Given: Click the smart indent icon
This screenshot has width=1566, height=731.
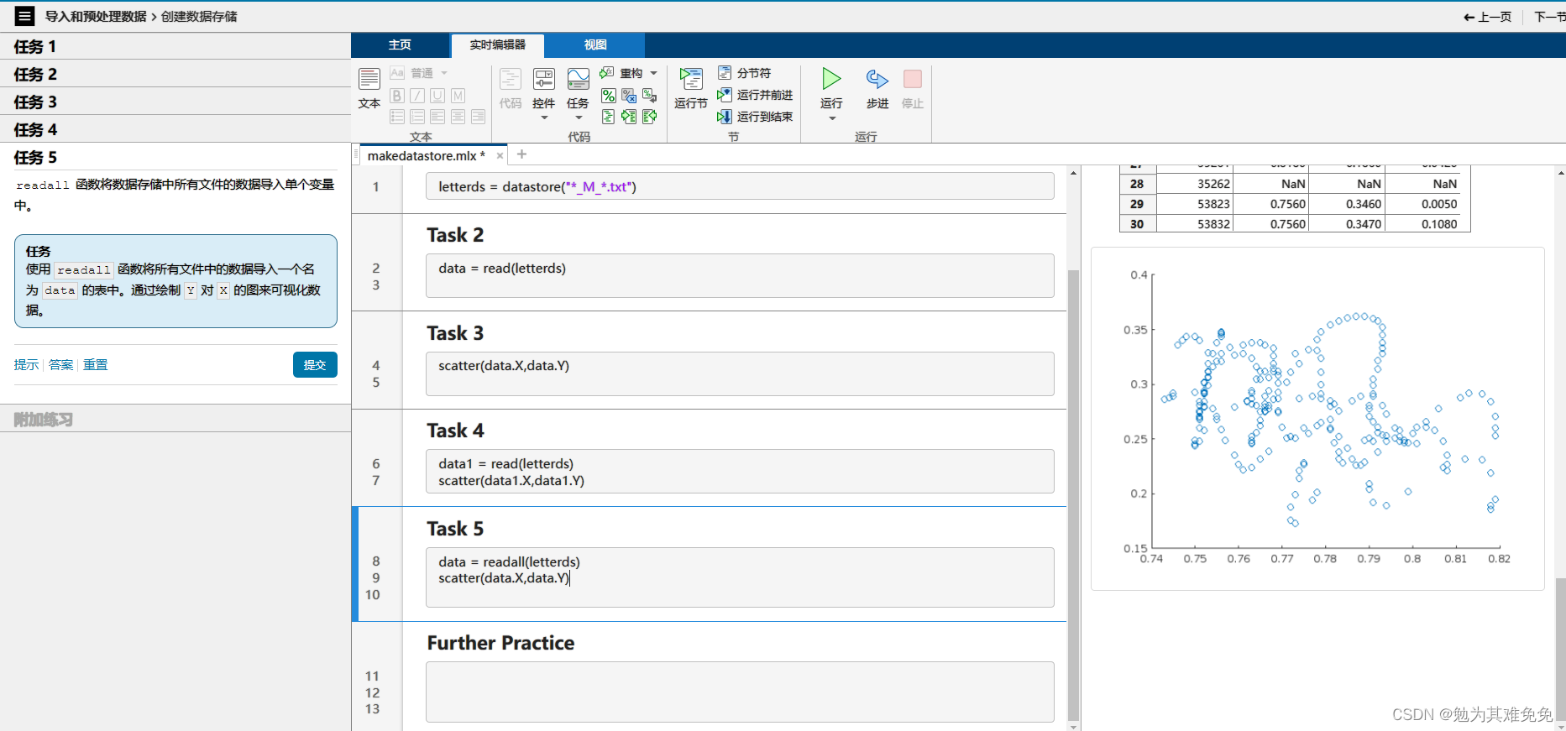Looking at the screenshot, I should (x=609, y=117).
